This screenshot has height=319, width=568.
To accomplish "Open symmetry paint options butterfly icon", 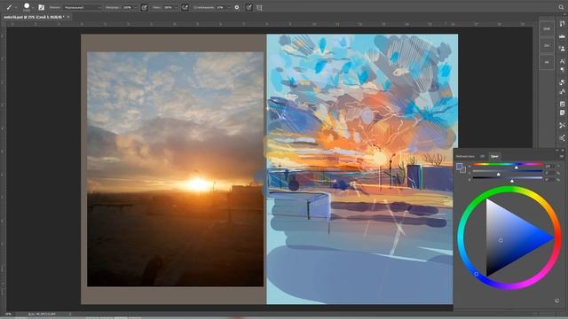I will click(x=259, y=7).
